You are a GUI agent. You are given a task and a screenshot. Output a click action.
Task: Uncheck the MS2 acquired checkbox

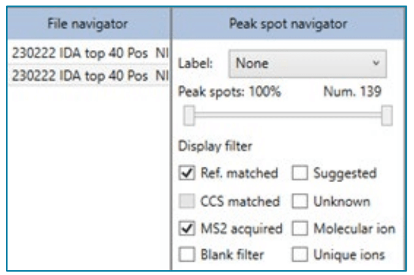(187, 229)
